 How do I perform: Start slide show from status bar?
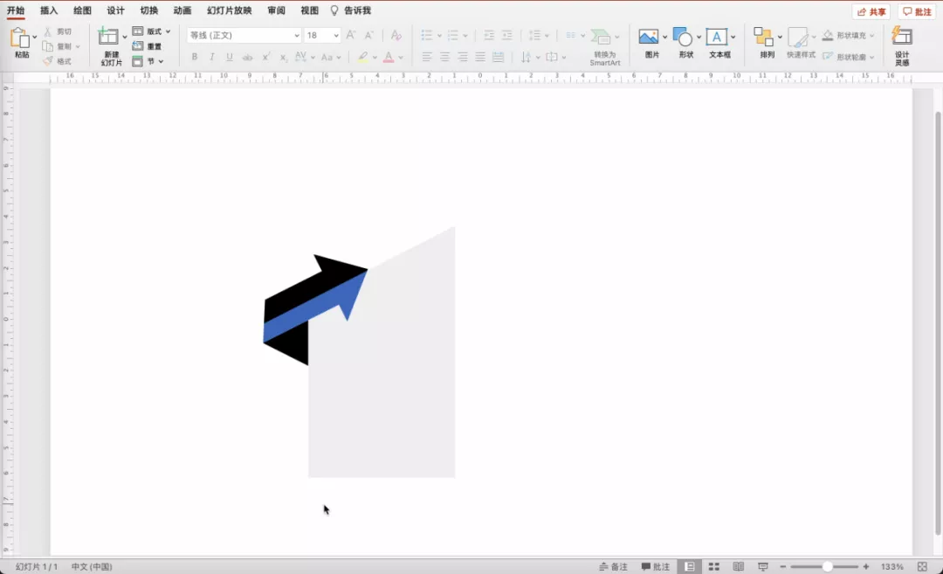[x=763, y=567]
